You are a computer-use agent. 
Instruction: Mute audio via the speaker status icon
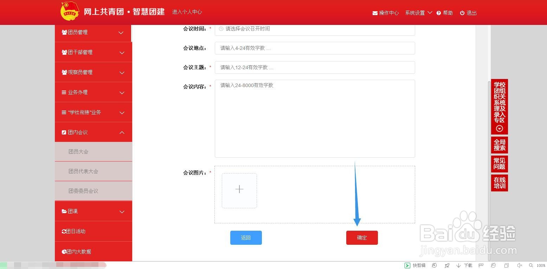519,265
